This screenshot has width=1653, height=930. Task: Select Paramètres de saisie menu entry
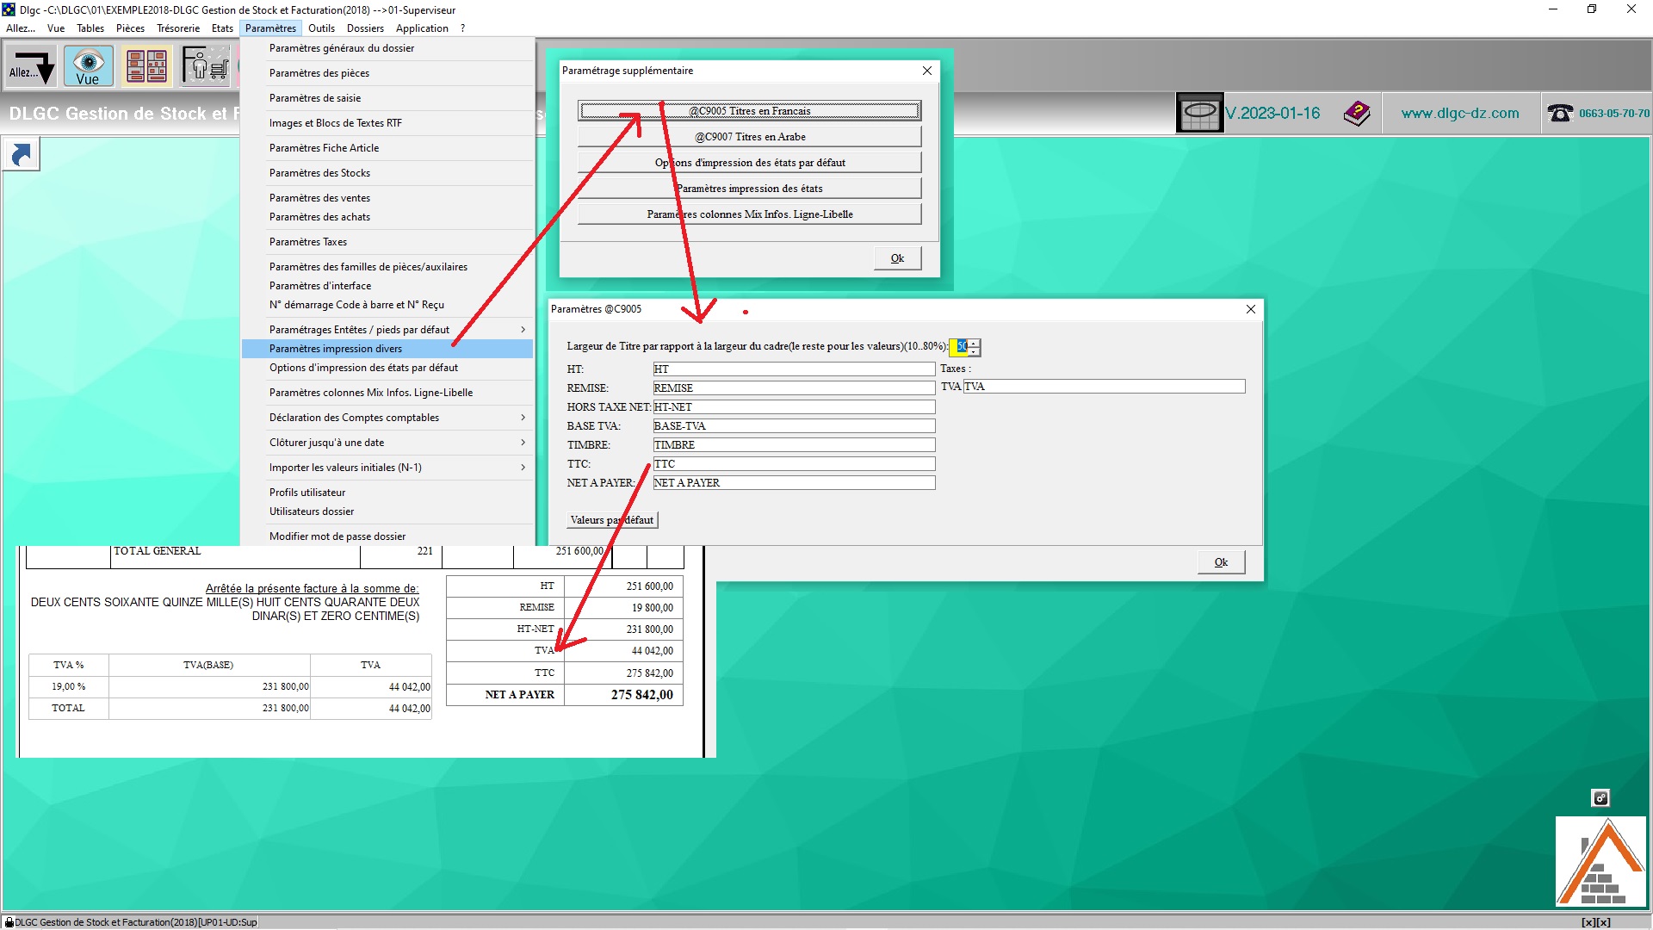387,98
